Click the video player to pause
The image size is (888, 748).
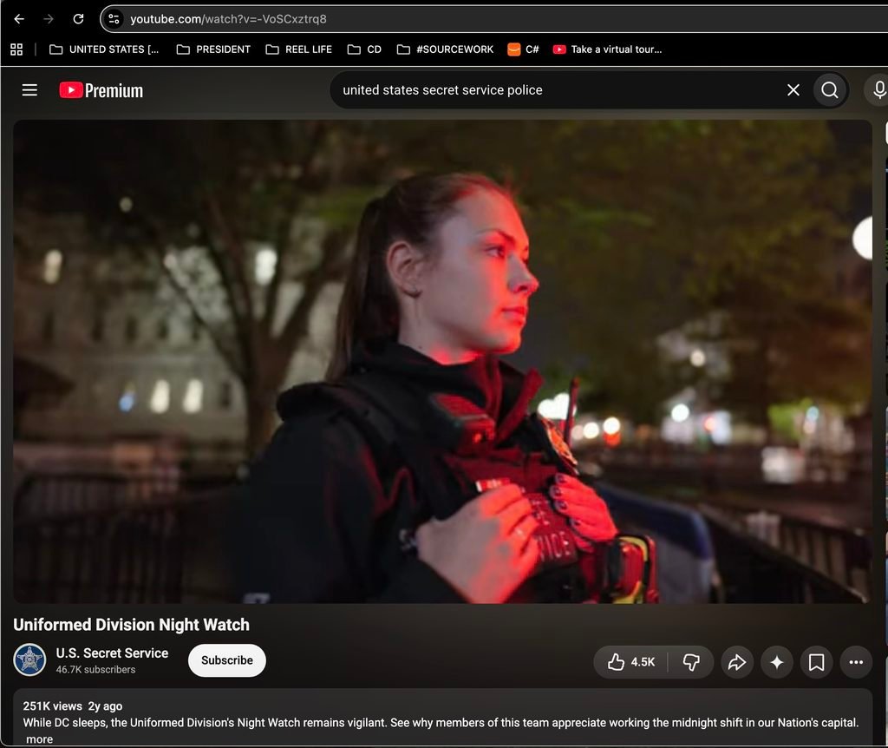tap(442, 361)
